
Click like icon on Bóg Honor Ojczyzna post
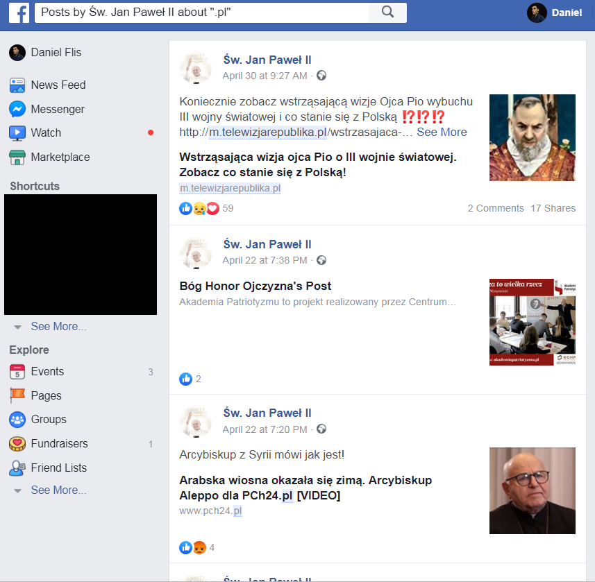pyautogui.click(x=185, y=379)
